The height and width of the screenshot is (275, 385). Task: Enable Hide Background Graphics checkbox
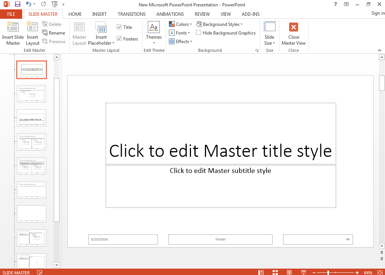tap(199, 33)
